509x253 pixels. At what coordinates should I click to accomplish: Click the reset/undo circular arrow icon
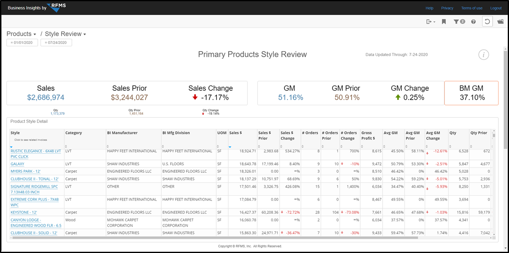click(x=487, y=21)
